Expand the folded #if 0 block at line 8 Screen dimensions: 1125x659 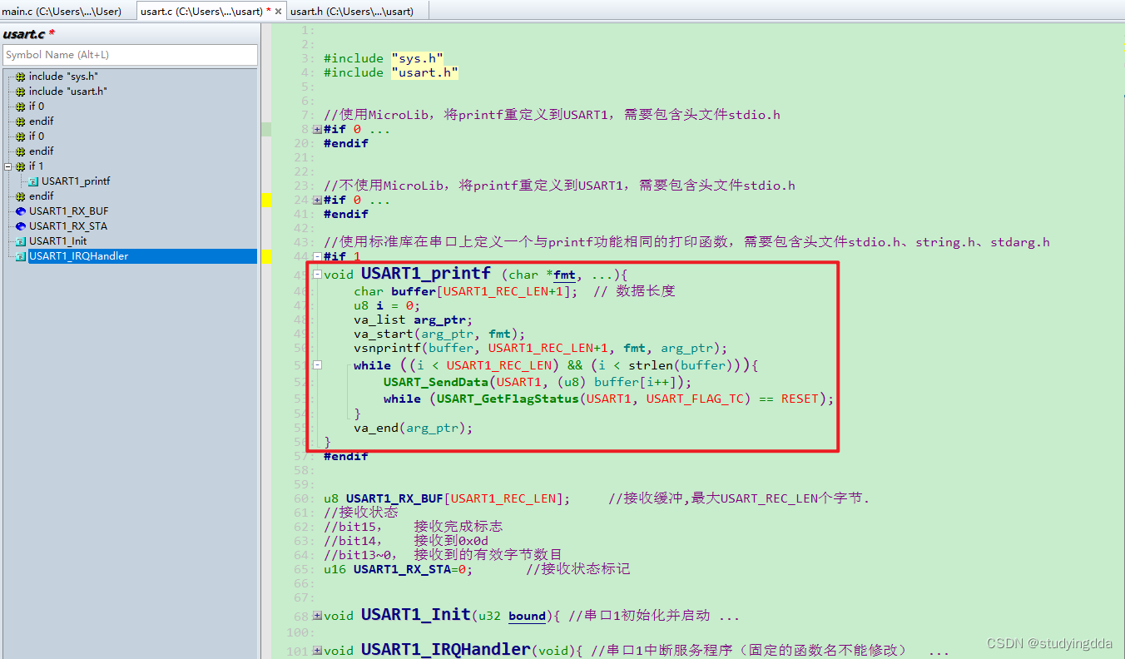point(317,130)
